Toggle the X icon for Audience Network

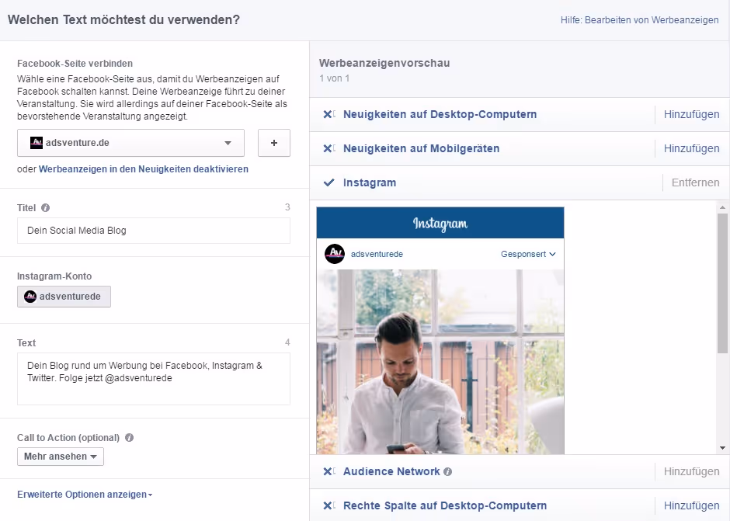click(x=328, y=471)
